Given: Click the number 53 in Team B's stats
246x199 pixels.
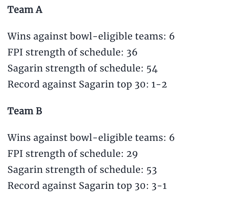Looking at the screenshot, I should click(152, 170).
